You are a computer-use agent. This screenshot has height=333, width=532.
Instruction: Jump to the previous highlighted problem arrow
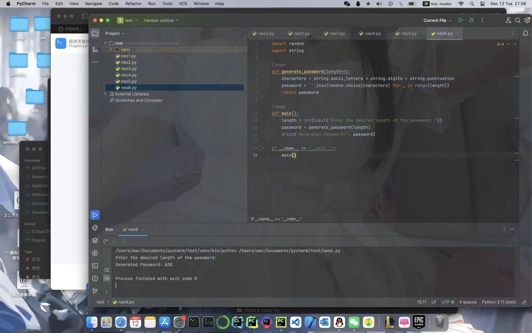point(509,44)
